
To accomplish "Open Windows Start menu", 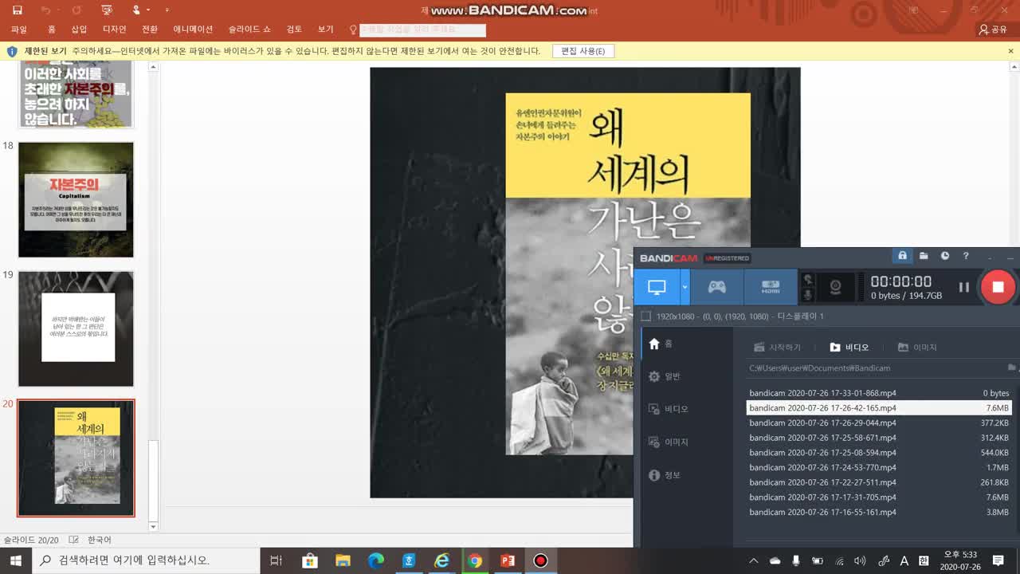I will (x=15, y=560).
